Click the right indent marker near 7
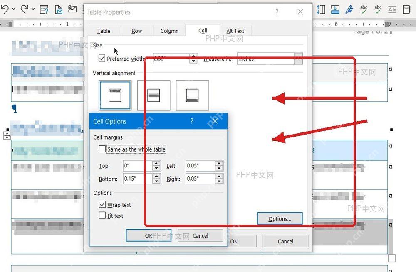Viewport: 416px width, 272px height. (x=387, y=24)
